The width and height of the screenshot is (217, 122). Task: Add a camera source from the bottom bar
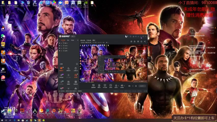pyautogui.click(x=99, y=86)
